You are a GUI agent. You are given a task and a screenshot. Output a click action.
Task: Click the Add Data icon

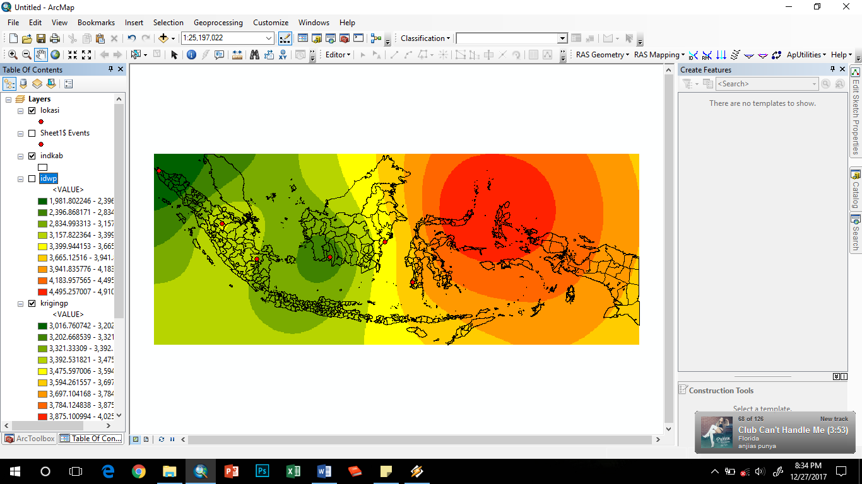pos(164,38)
